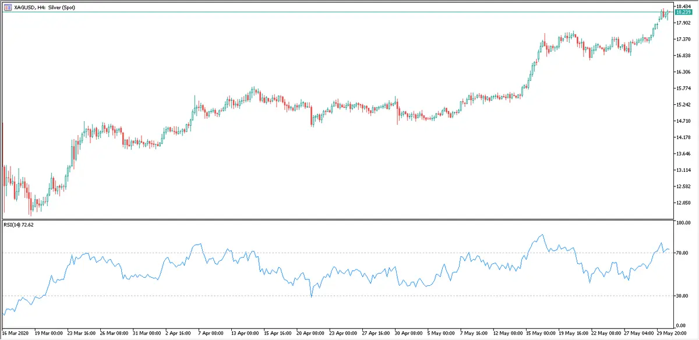Click the 30 Apr 08:00 time label
The height and width of the screenshot is (340, 699).
[x=408, y=333]
